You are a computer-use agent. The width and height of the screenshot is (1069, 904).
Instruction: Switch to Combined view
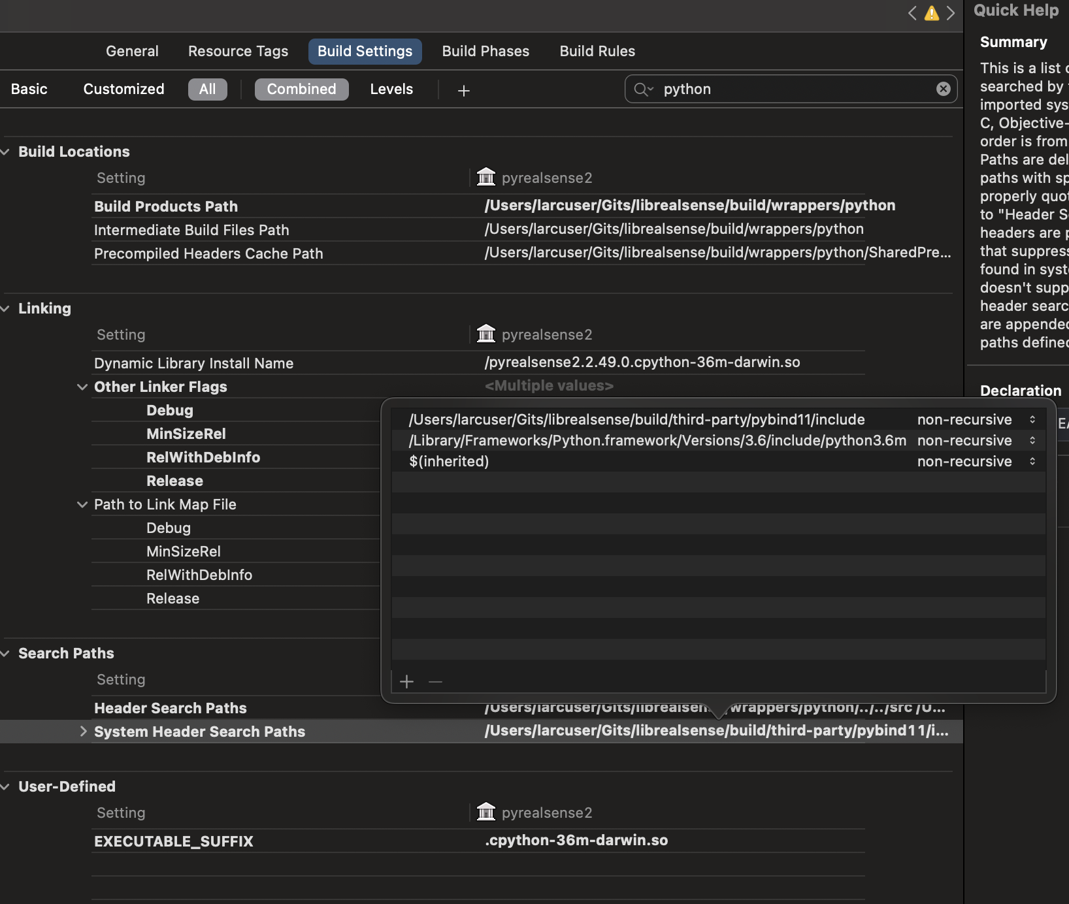pyautogui.click(x=301, y=89)
